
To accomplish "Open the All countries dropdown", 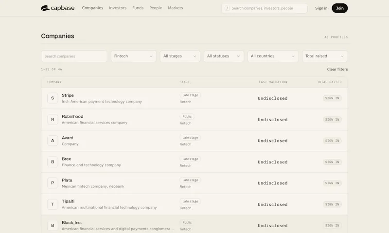I will pyautogui.click(x=273, y=56).
